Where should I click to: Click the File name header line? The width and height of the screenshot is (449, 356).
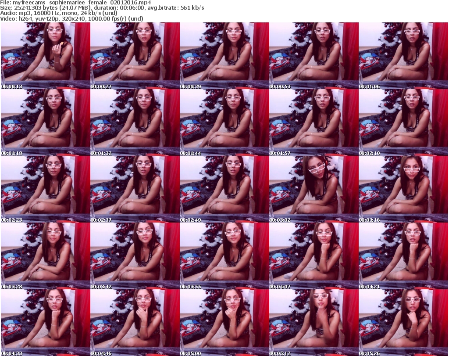pyautogui.click(x=75, y=3)
